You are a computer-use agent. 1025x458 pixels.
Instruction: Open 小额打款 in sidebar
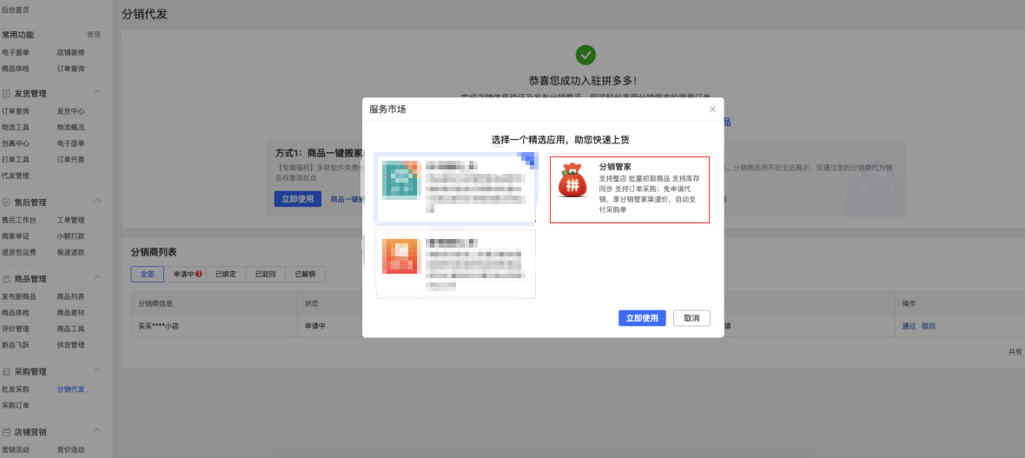click(70, 236)
